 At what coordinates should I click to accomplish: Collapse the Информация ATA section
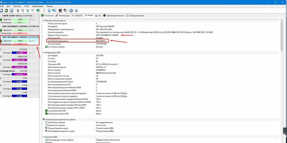[x=44, y=53]
